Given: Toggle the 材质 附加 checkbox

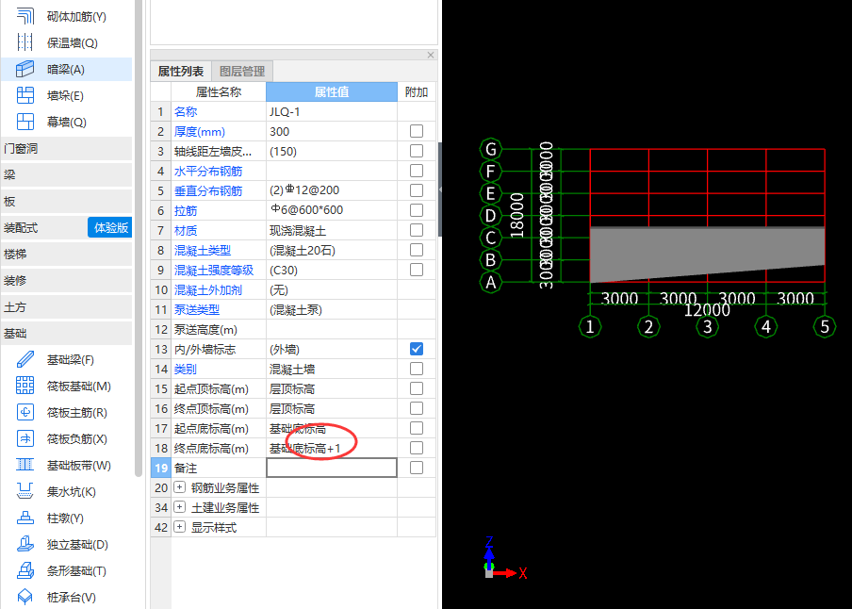Looking at the screenshot, I should point(417,230).
